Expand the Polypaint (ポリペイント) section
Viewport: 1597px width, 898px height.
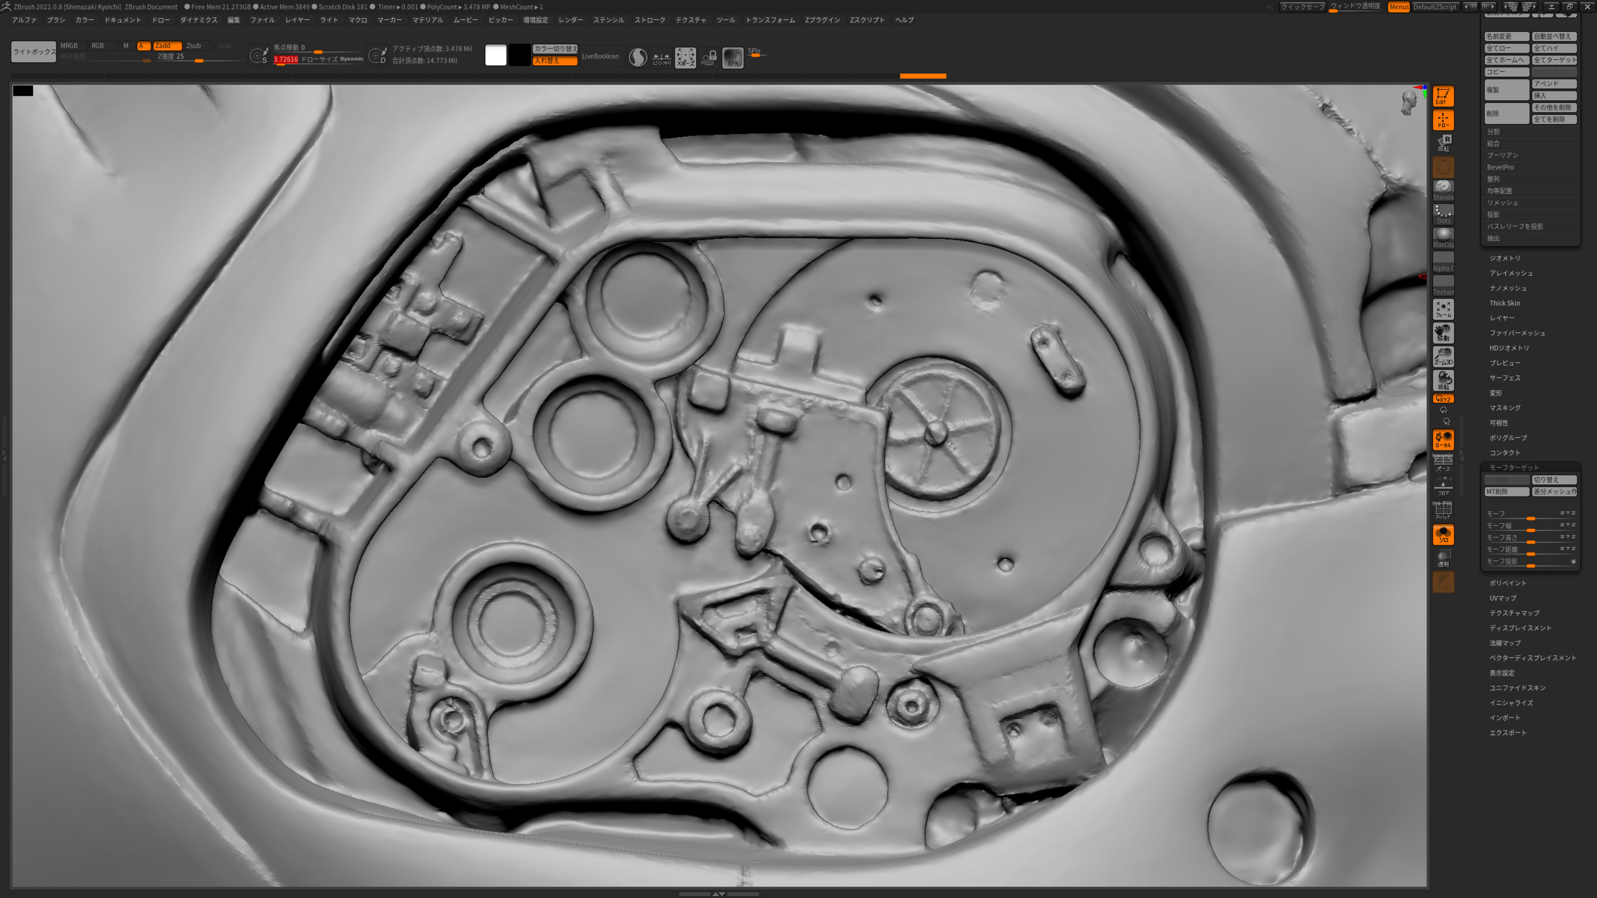click(1508, 583)
